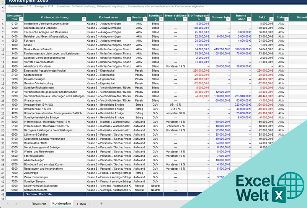Screen dimensions: 307x208
Task: Select cell 'Verbindlichkeiten gegenüber Kreditinstituten'
Action: (55, 92)
